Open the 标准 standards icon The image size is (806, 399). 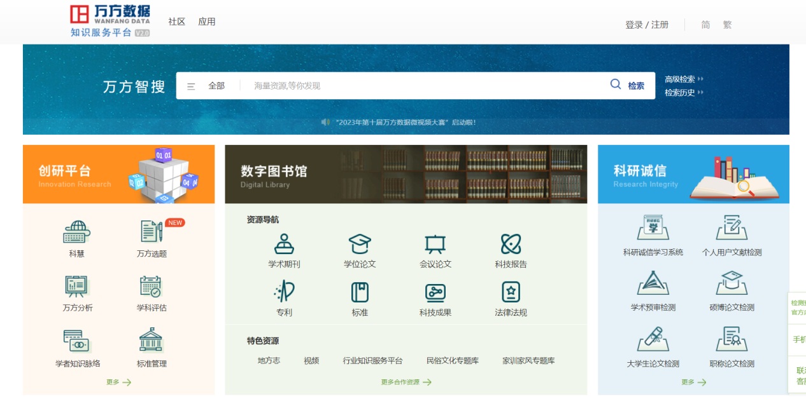tap(360, 292)
